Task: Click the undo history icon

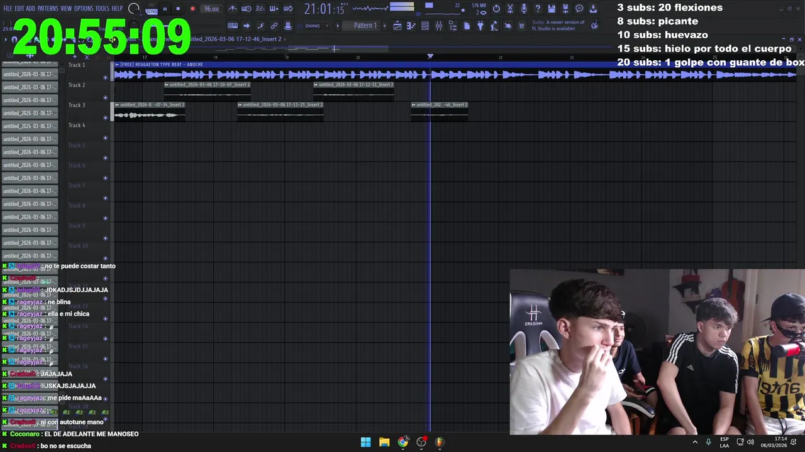Action: click(496, 9)
